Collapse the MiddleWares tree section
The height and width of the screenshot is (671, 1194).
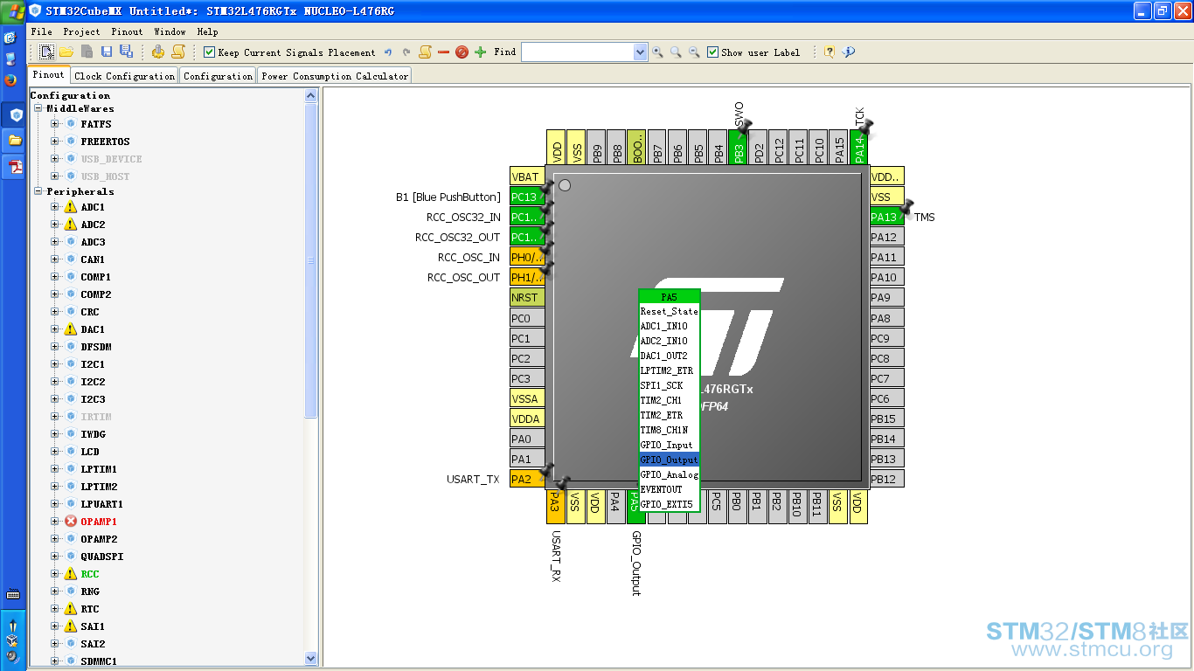(38, 108)
